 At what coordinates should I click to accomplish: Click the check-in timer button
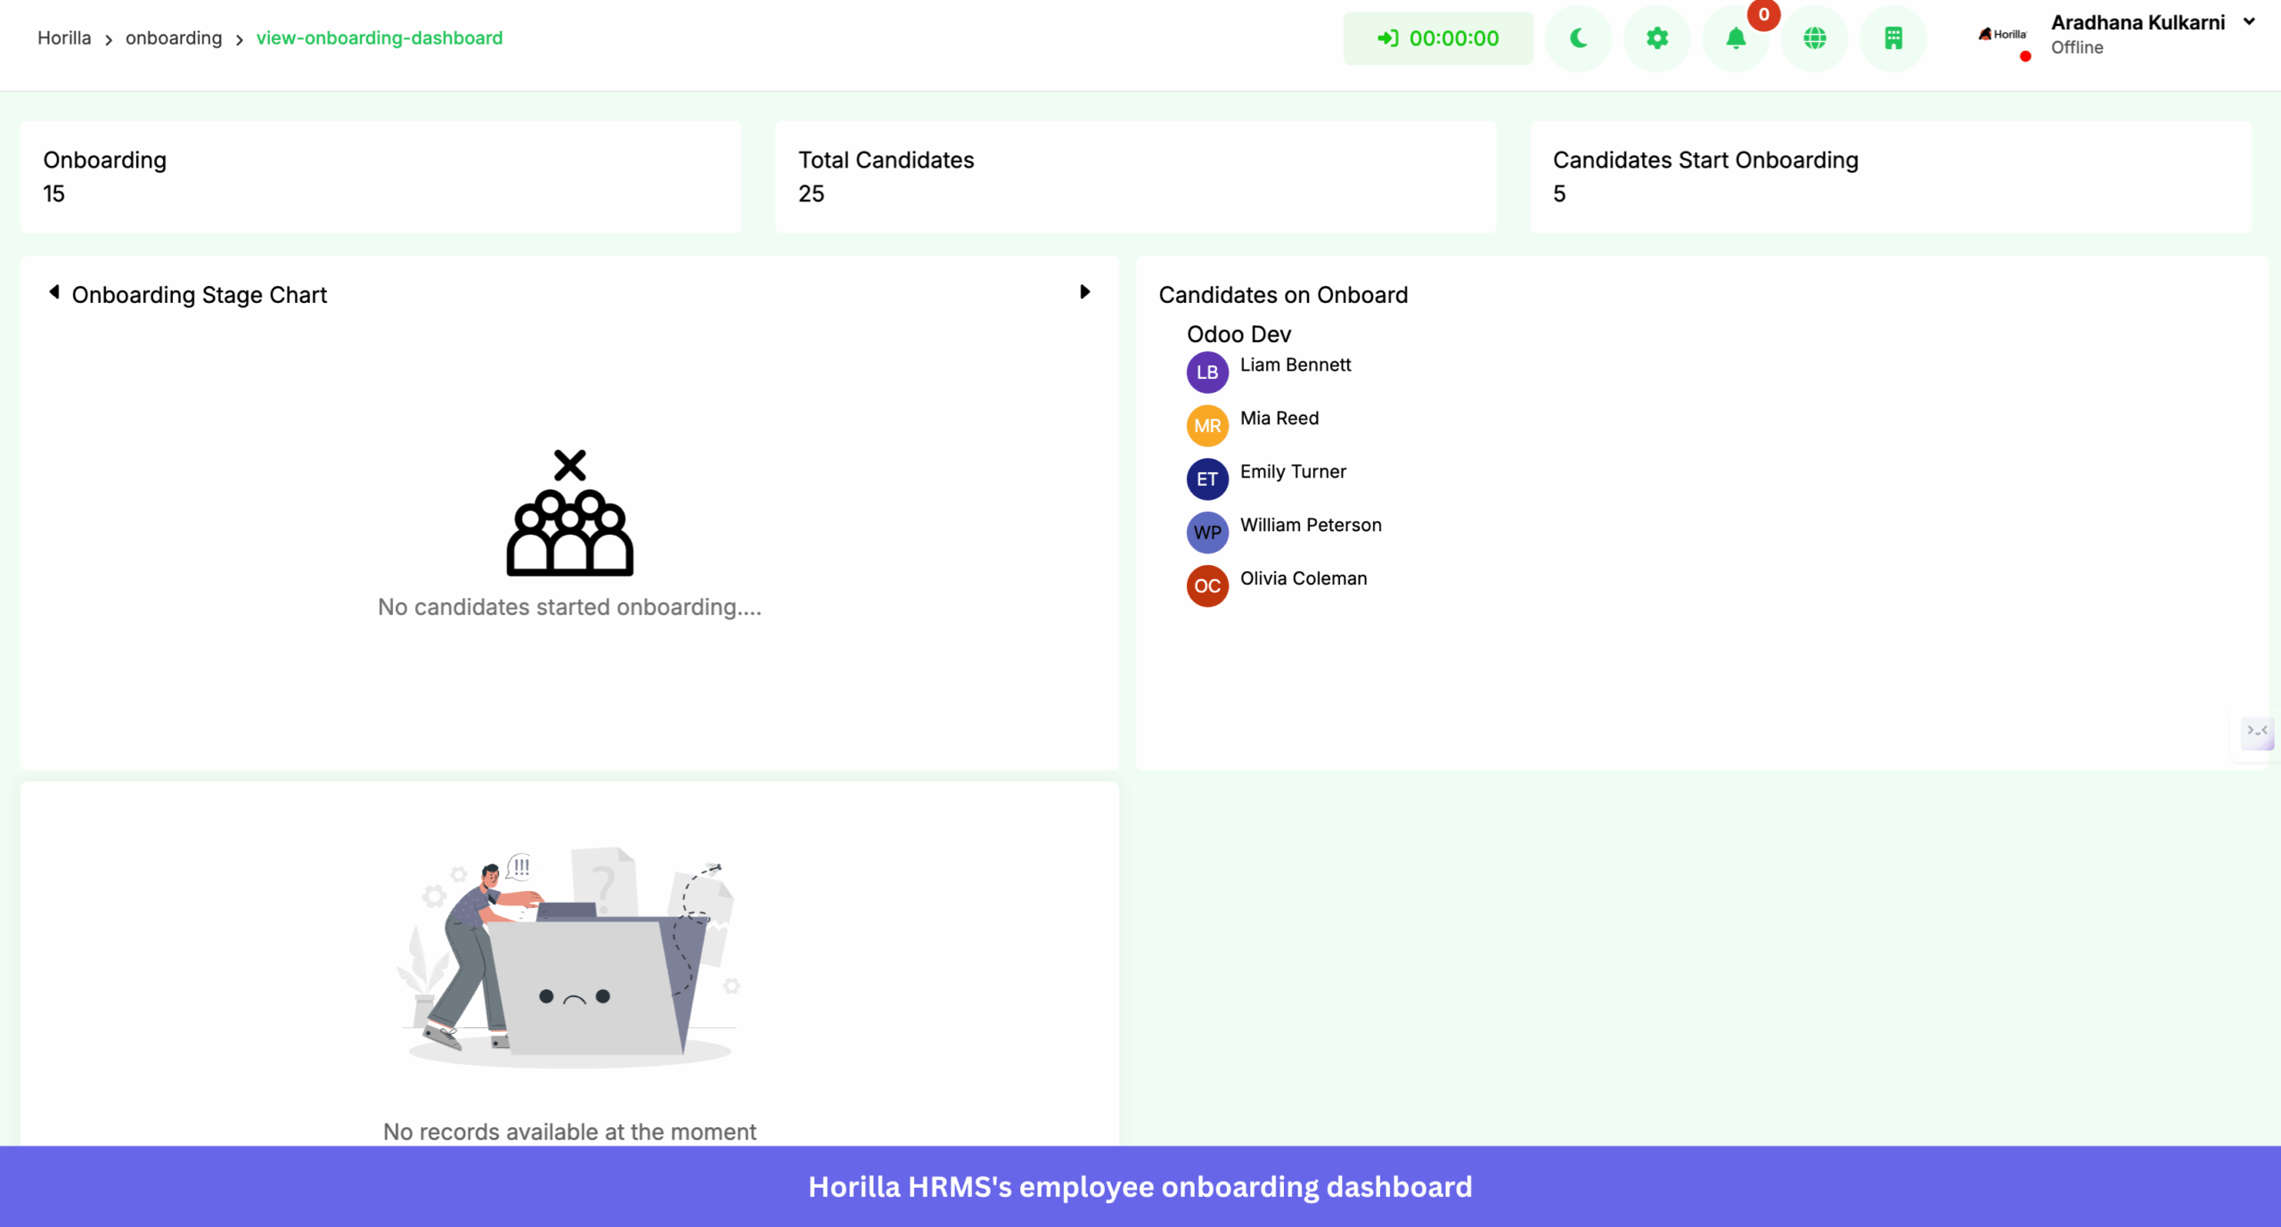[1438, 38]
